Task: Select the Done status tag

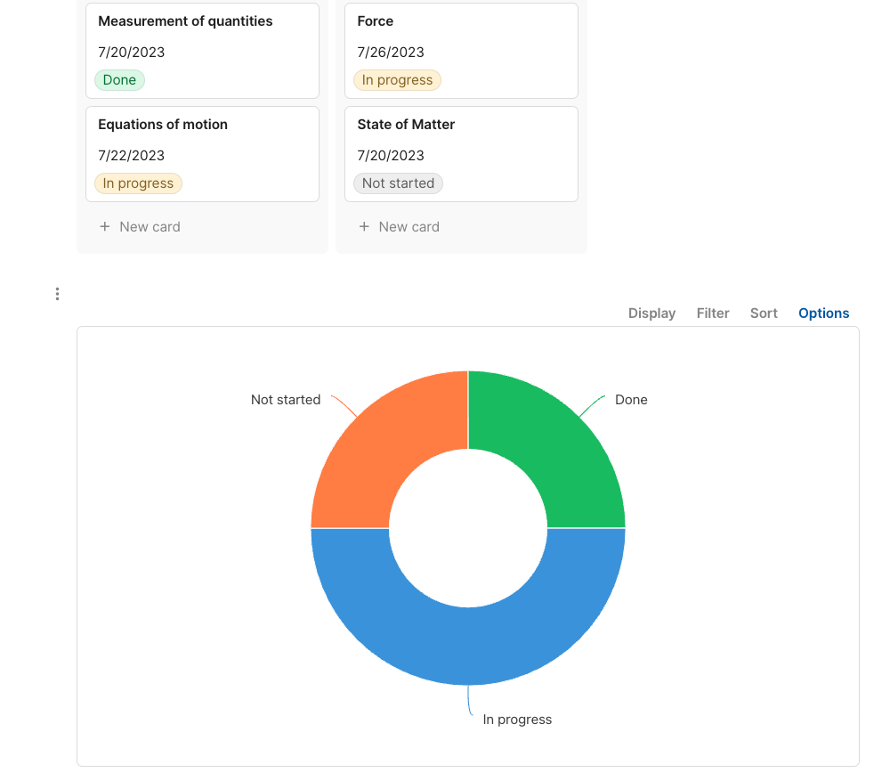Action: coord(120,80)
